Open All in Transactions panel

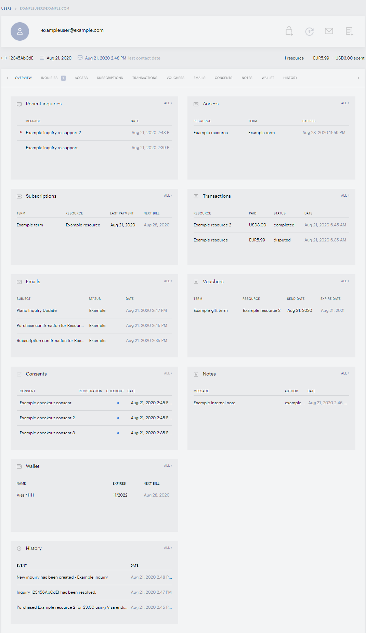[345, 196]
